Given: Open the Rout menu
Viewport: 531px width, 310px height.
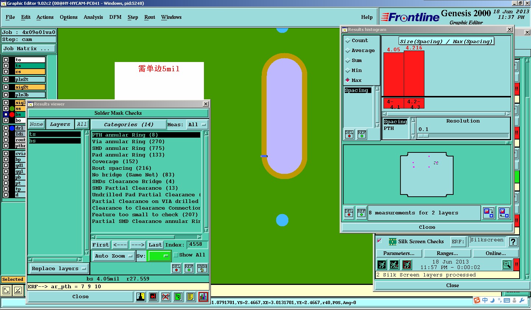Looking at the screenshot, I should 150,17.
